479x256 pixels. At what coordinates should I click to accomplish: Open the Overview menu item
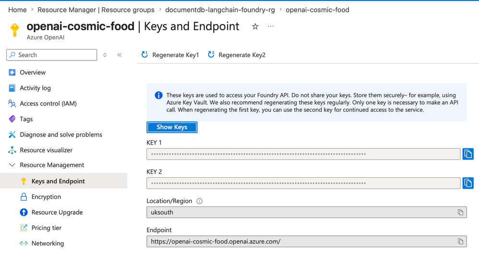33,73
